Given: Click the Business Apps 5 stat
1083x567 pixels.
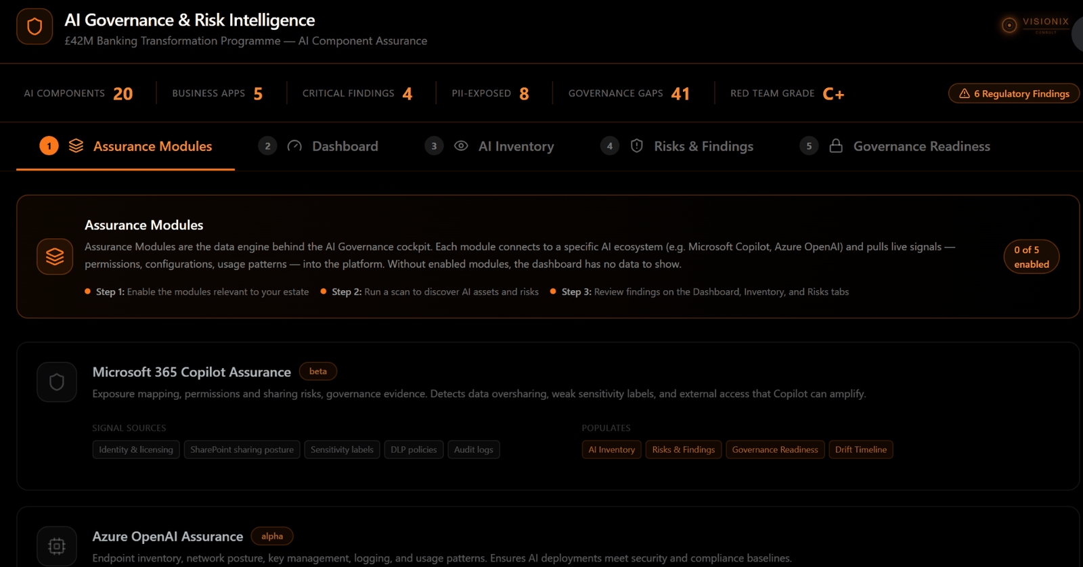Looking at the screenshot, I should pyautogui.click(x=217, y=93).
